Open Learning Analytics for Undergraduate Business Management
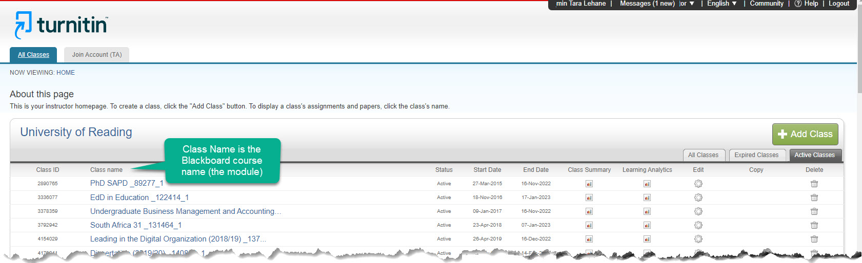 [647, 211]
